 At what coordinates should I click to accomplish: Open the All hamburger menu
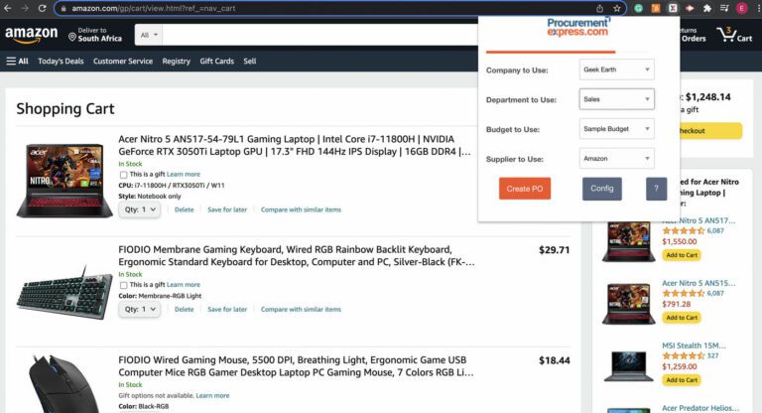[x=17, y=61]
